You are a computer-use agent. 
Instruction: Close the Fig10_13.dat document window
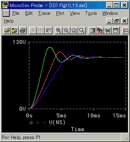124,21
